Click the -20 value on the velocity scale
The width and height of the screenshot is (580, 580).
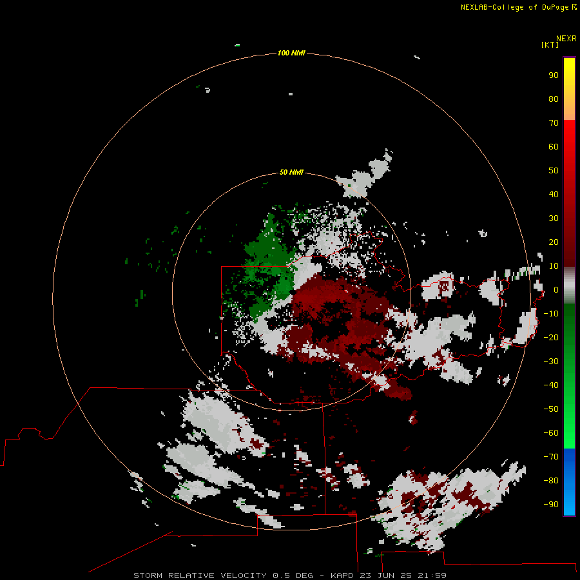click(x=551, y=338)
